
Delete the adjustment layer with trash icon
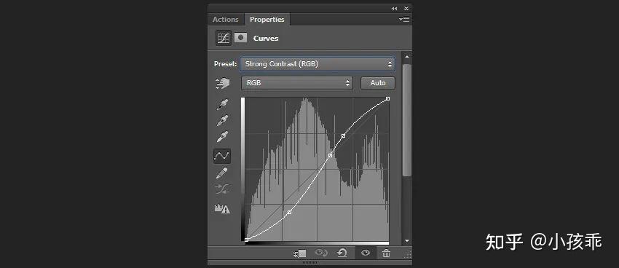tap(386, 253)
